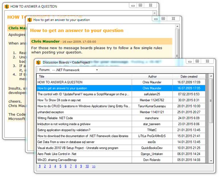Select the 'unhanded exception' thread
This screenshot has width=219, height=177.
point(121,112)
